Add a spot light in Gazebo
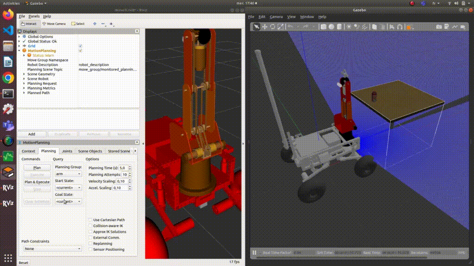The height and width of the screenshot is (266, 474). (357, 27)
